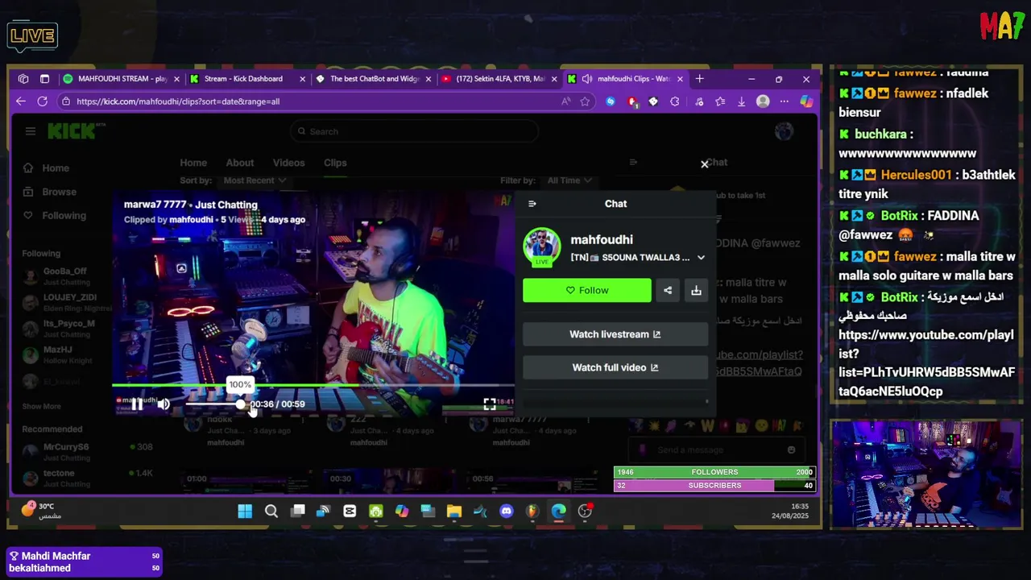Mute the clip volume speaker icon

tap(164, 404)
